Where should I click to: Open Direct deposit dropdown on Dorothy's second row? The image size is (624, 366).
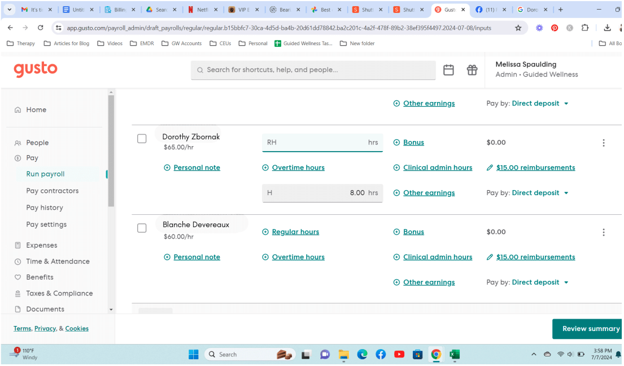[x=540, y=192]
